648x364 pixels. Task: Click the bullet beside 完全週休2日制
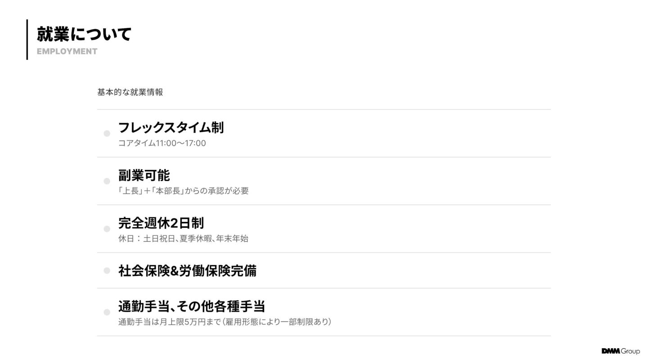point(107,229)
